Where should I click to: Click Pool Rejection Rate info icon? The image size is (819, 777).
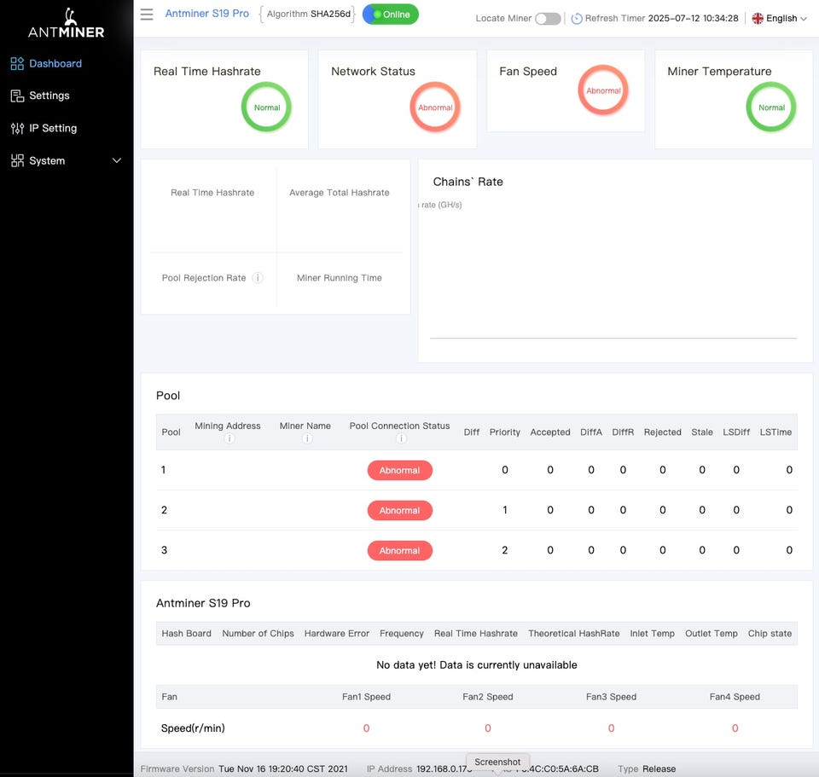pyautogui.click(x=258, y=278)
